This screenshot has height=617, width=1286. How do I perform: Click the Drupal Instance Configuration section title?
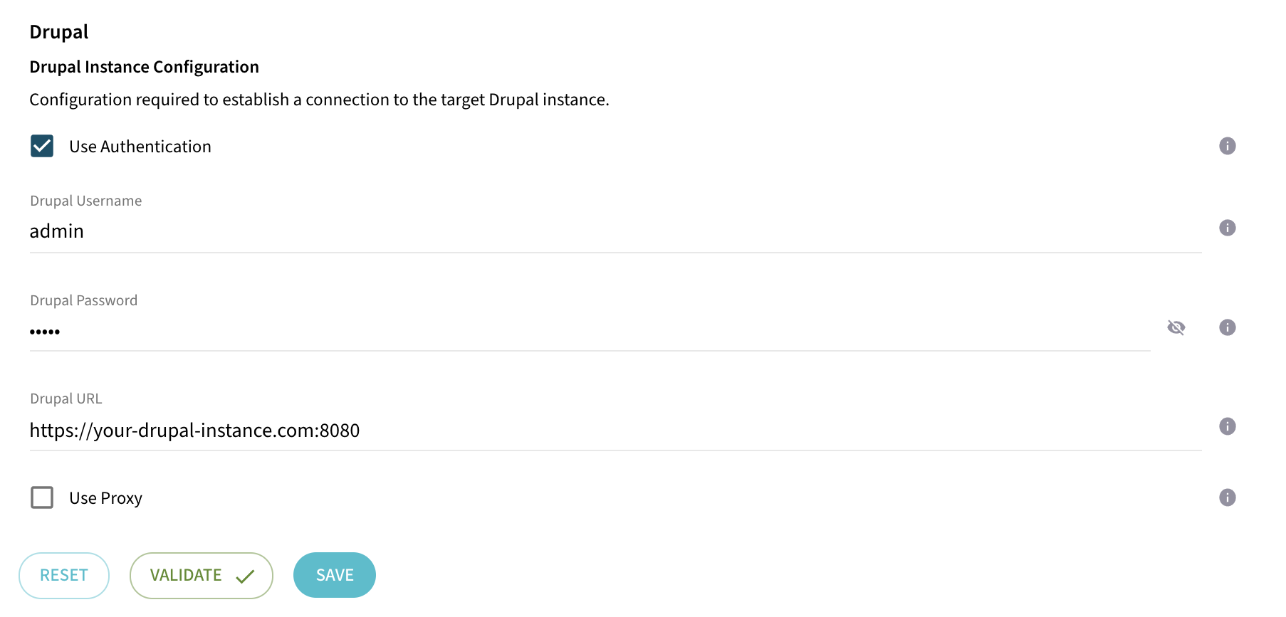144,66
